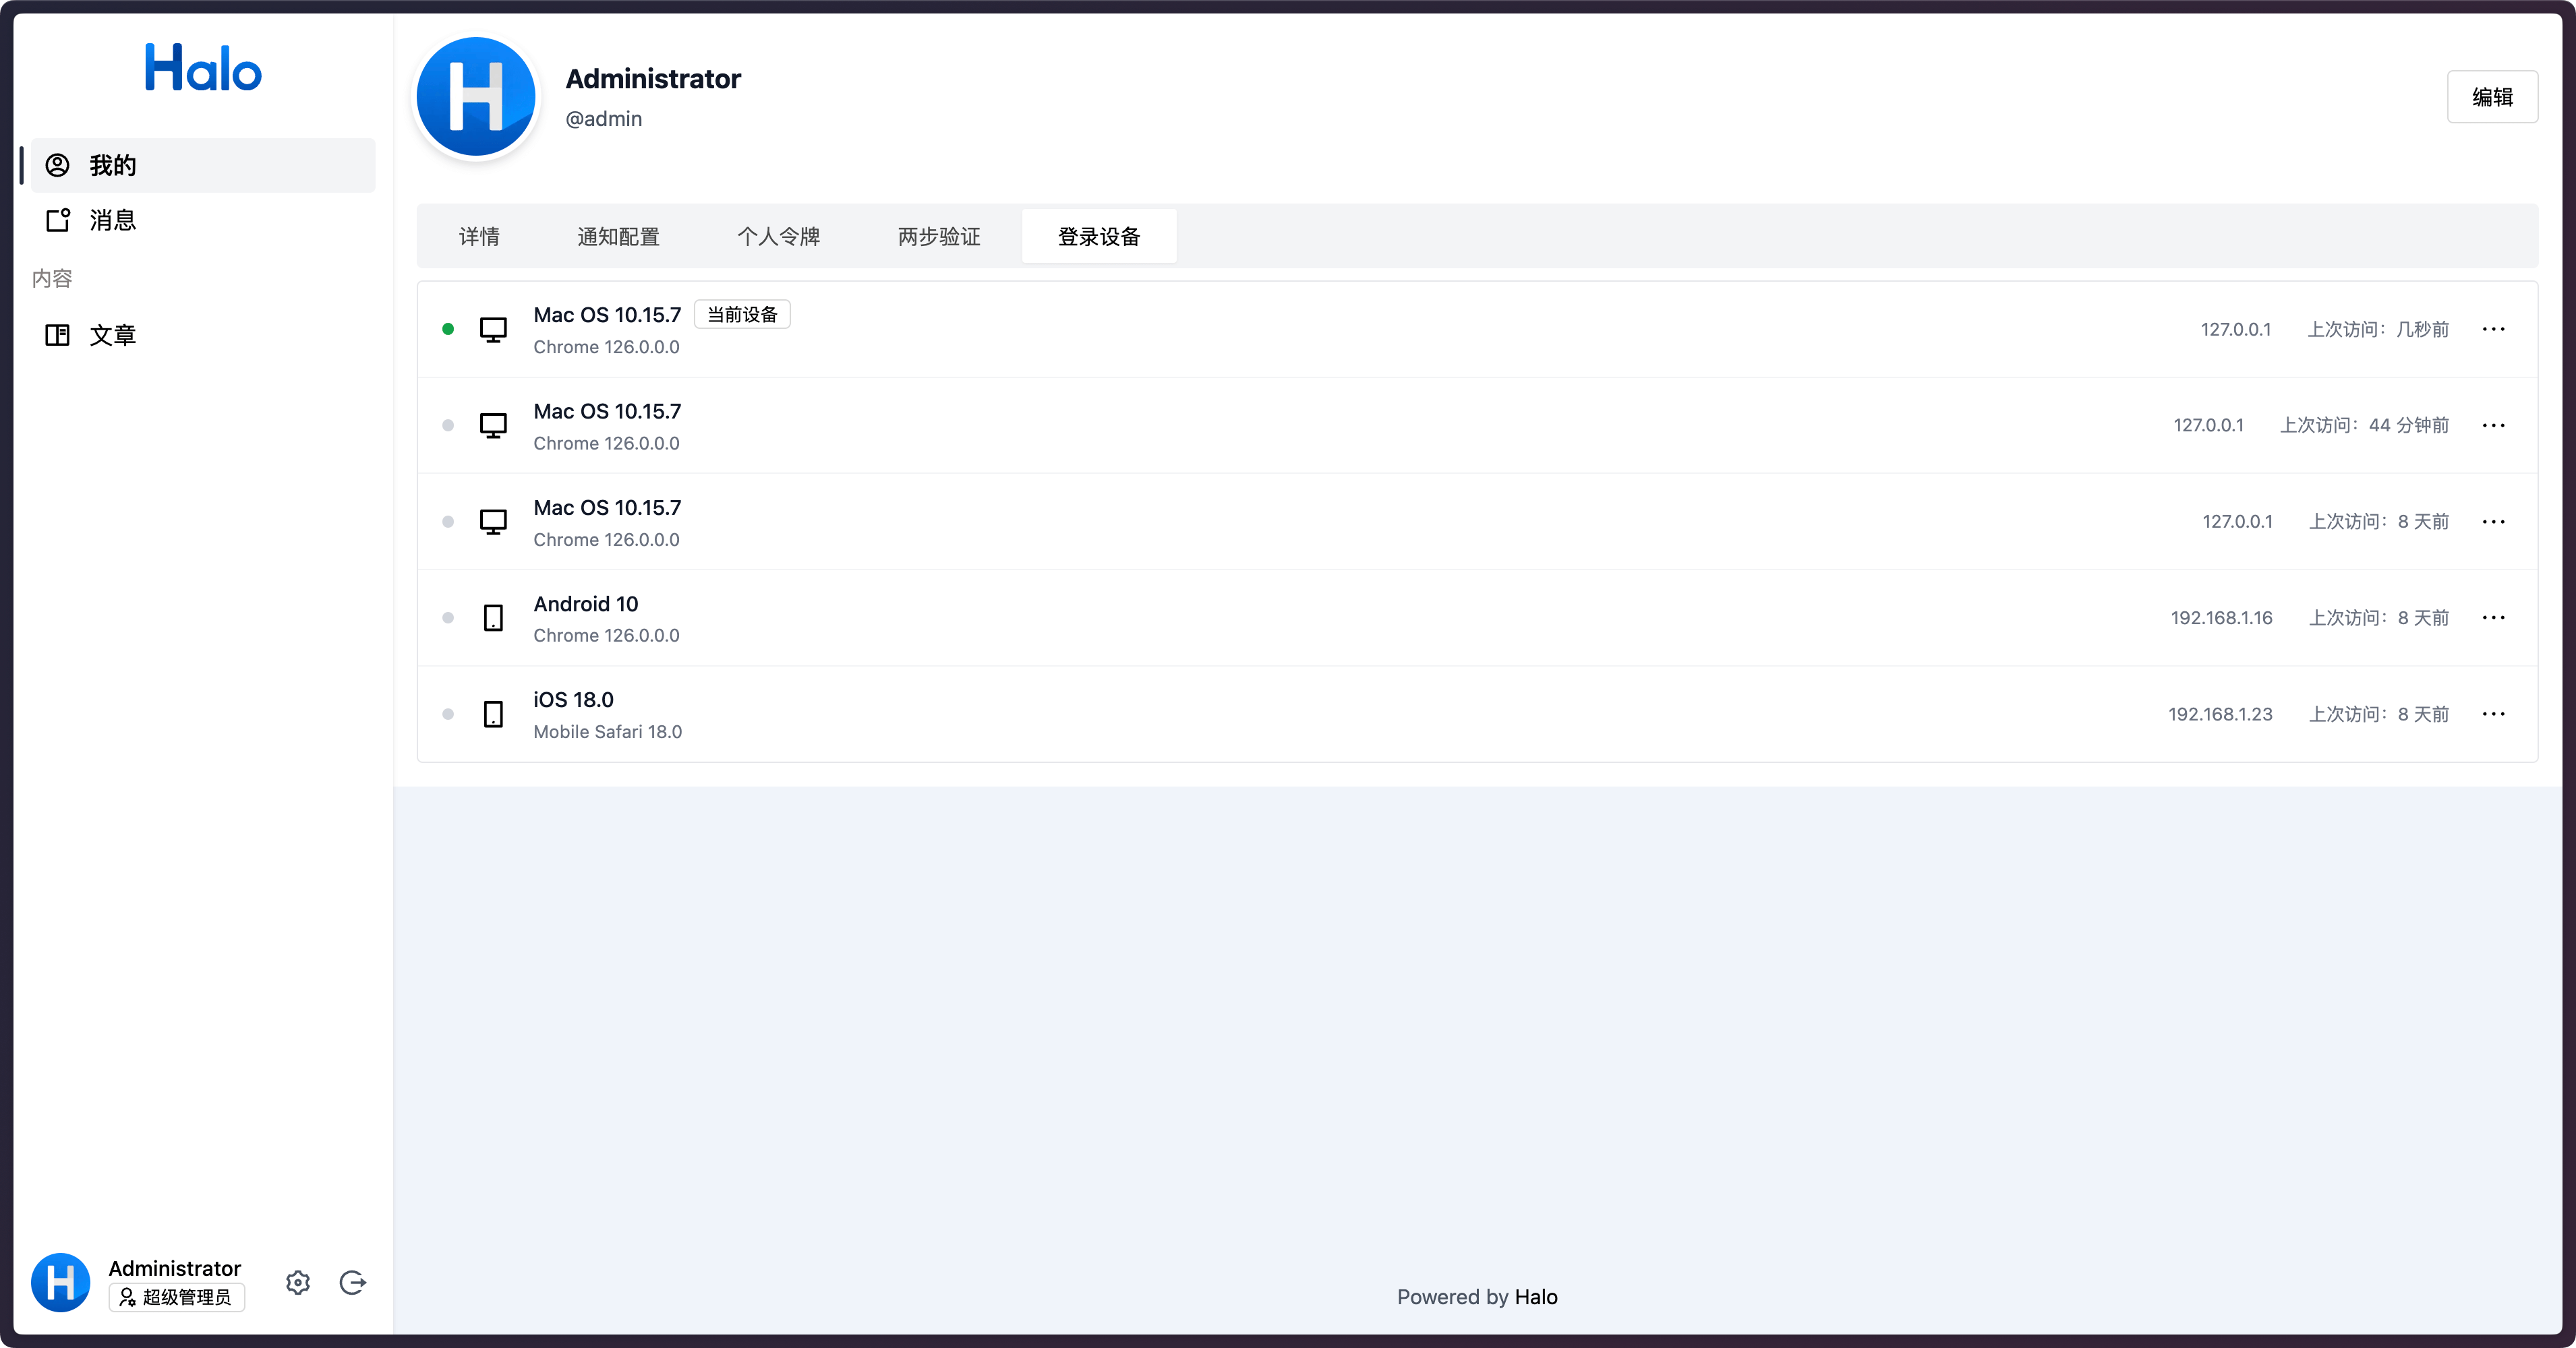Select the 我的 sidebar item
This screenshot has width=2576, height=1348.
point(112,166)
